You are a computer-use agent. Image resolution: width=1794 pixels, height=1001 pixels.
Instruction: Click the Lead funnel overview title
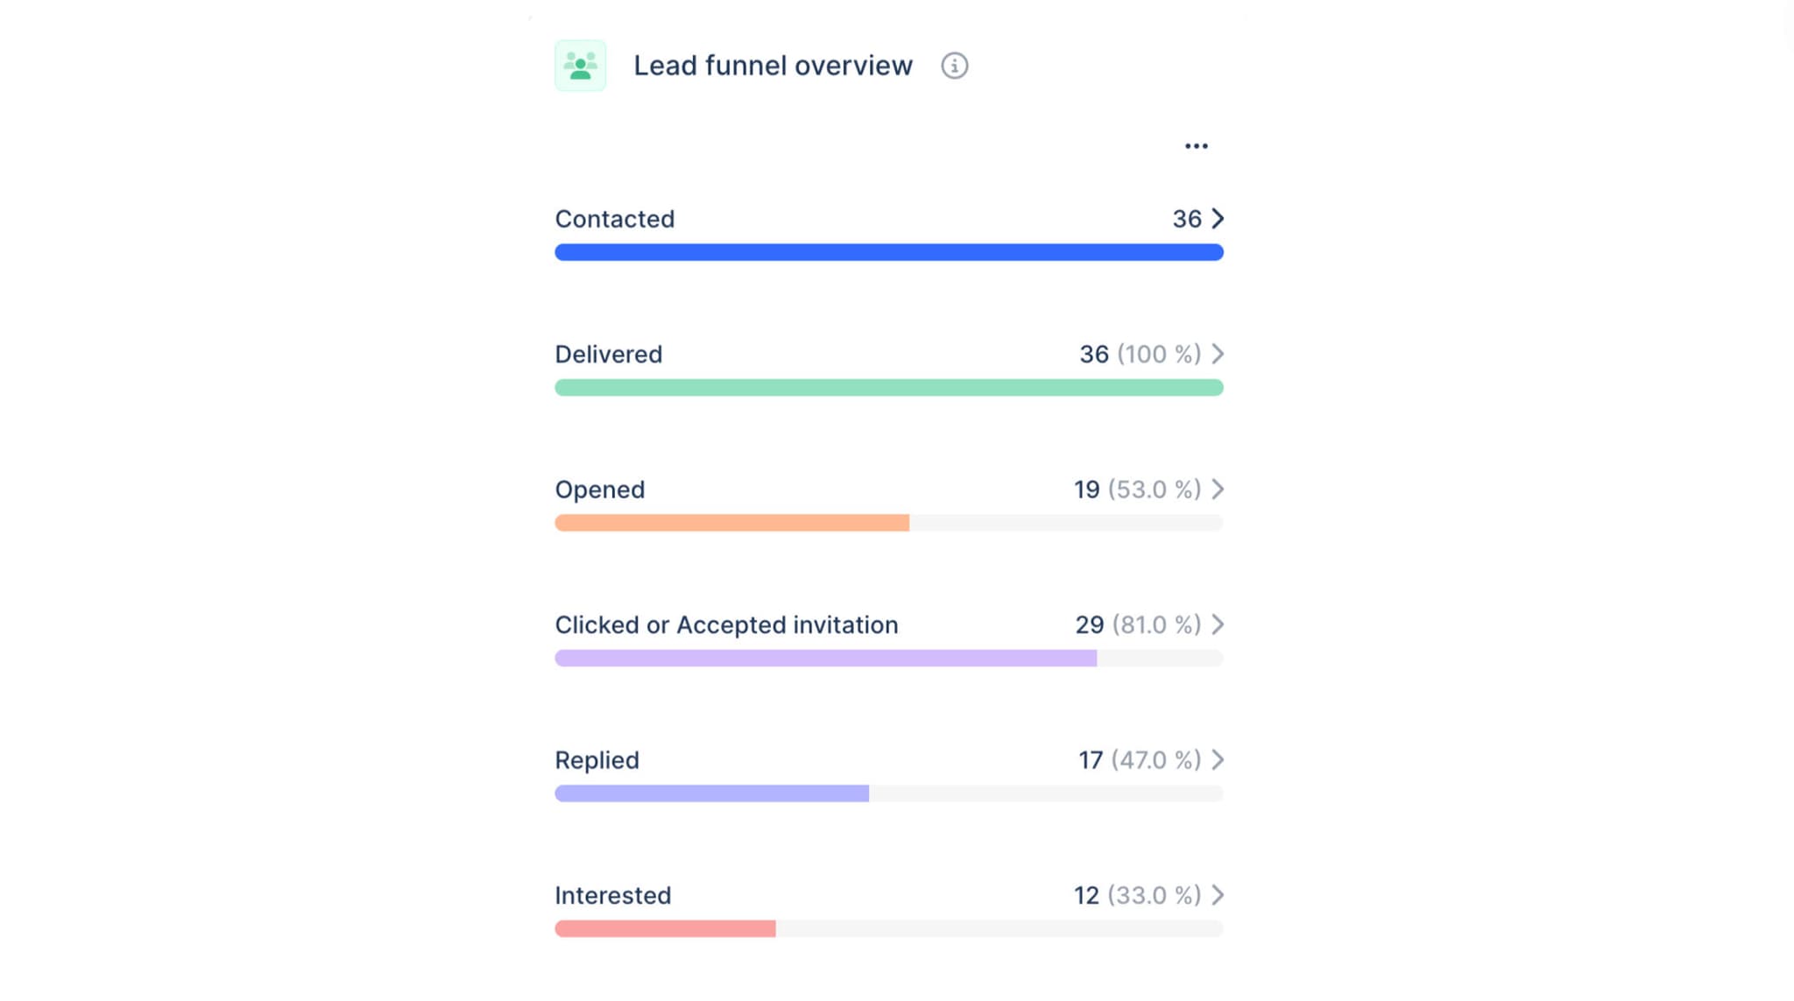(x=773, y=65)
